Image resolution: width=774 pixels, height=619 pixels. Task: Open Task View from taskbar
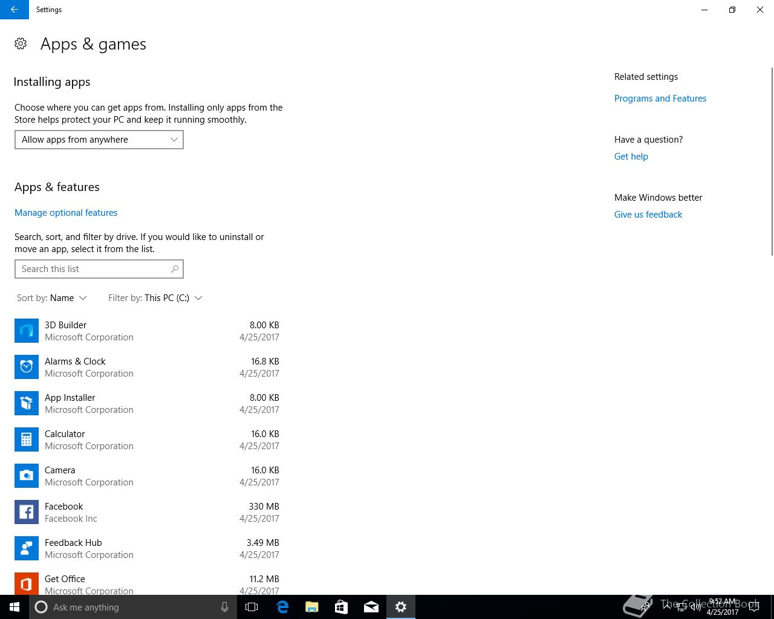coord(252,607)
